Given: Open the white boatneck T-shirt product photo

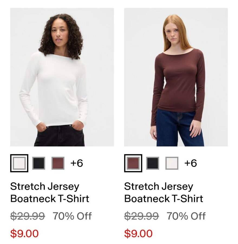Looking at the screenshot, I should pyautogui.click(x=62, y=77).
